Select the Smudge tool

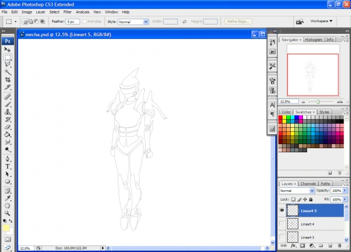coord(8,142)
